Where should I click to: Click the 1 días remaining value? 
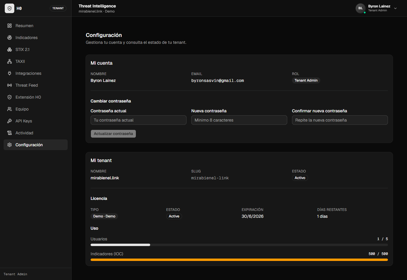tap(322, 216)
